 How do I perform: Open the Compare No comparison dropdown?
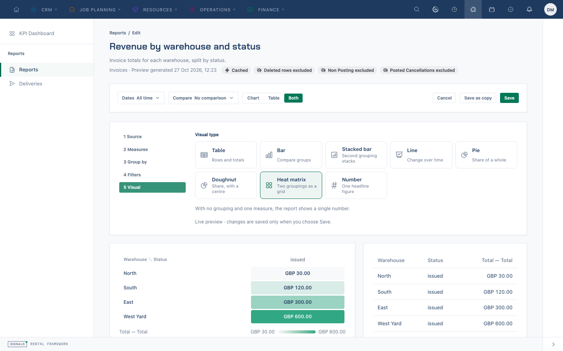203,98
